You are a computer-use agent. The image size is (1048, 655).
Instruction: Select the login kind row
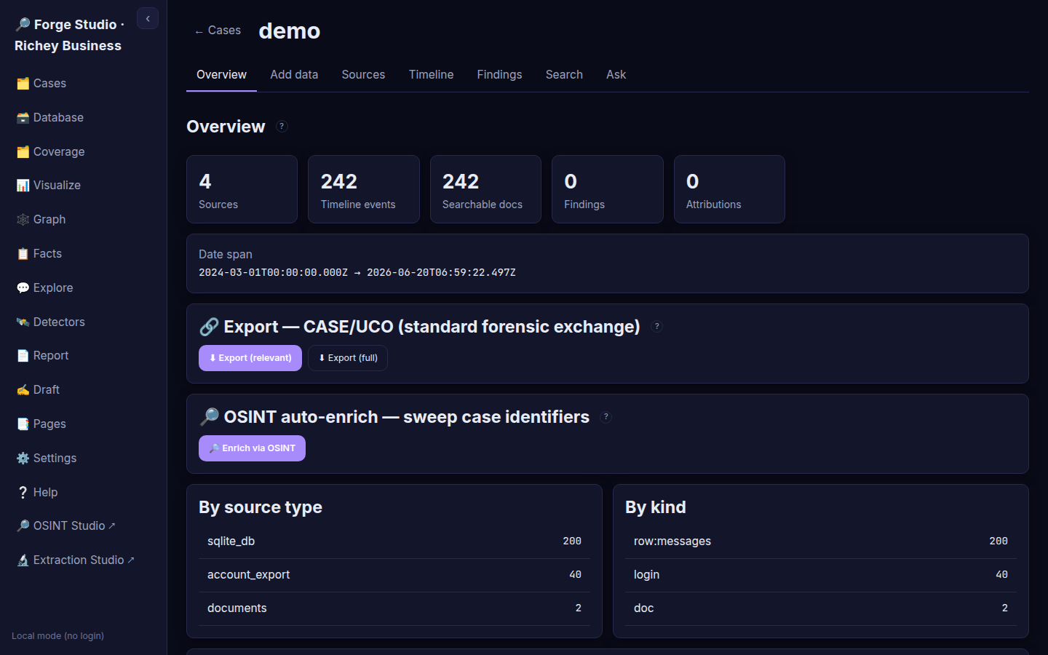(x=821, y=575)
